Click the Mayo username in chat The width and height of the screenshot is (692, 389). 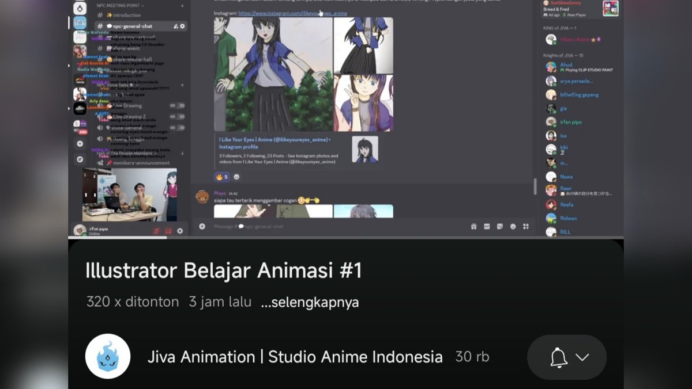[220, 193]
